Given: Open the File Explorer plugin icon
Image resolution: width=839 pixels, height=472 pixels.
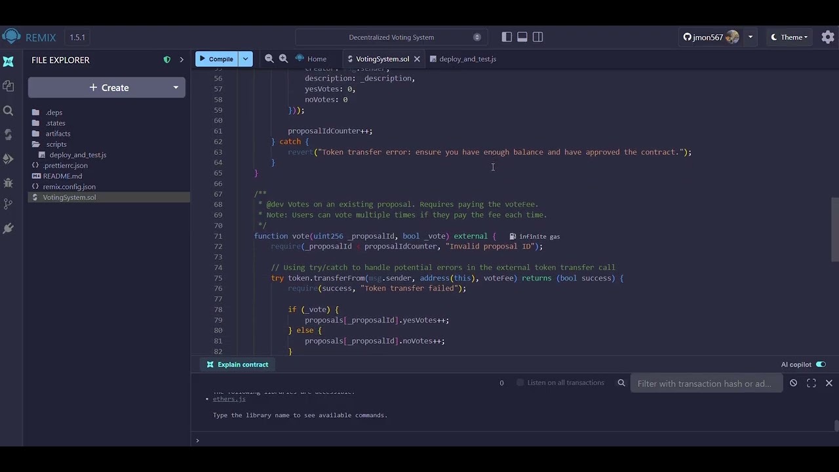Looking at the screenshot, I should (x=9, y=86).
